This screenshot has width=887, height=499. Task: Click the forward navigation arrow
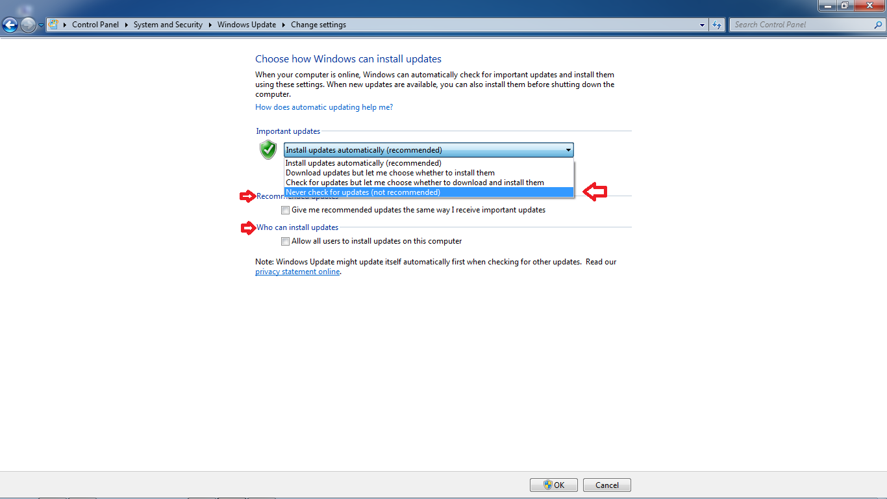tap(27, 24)
